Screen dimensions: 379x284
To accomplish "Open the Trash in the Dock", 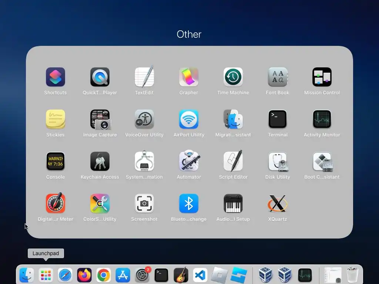I will pos(352,275).
